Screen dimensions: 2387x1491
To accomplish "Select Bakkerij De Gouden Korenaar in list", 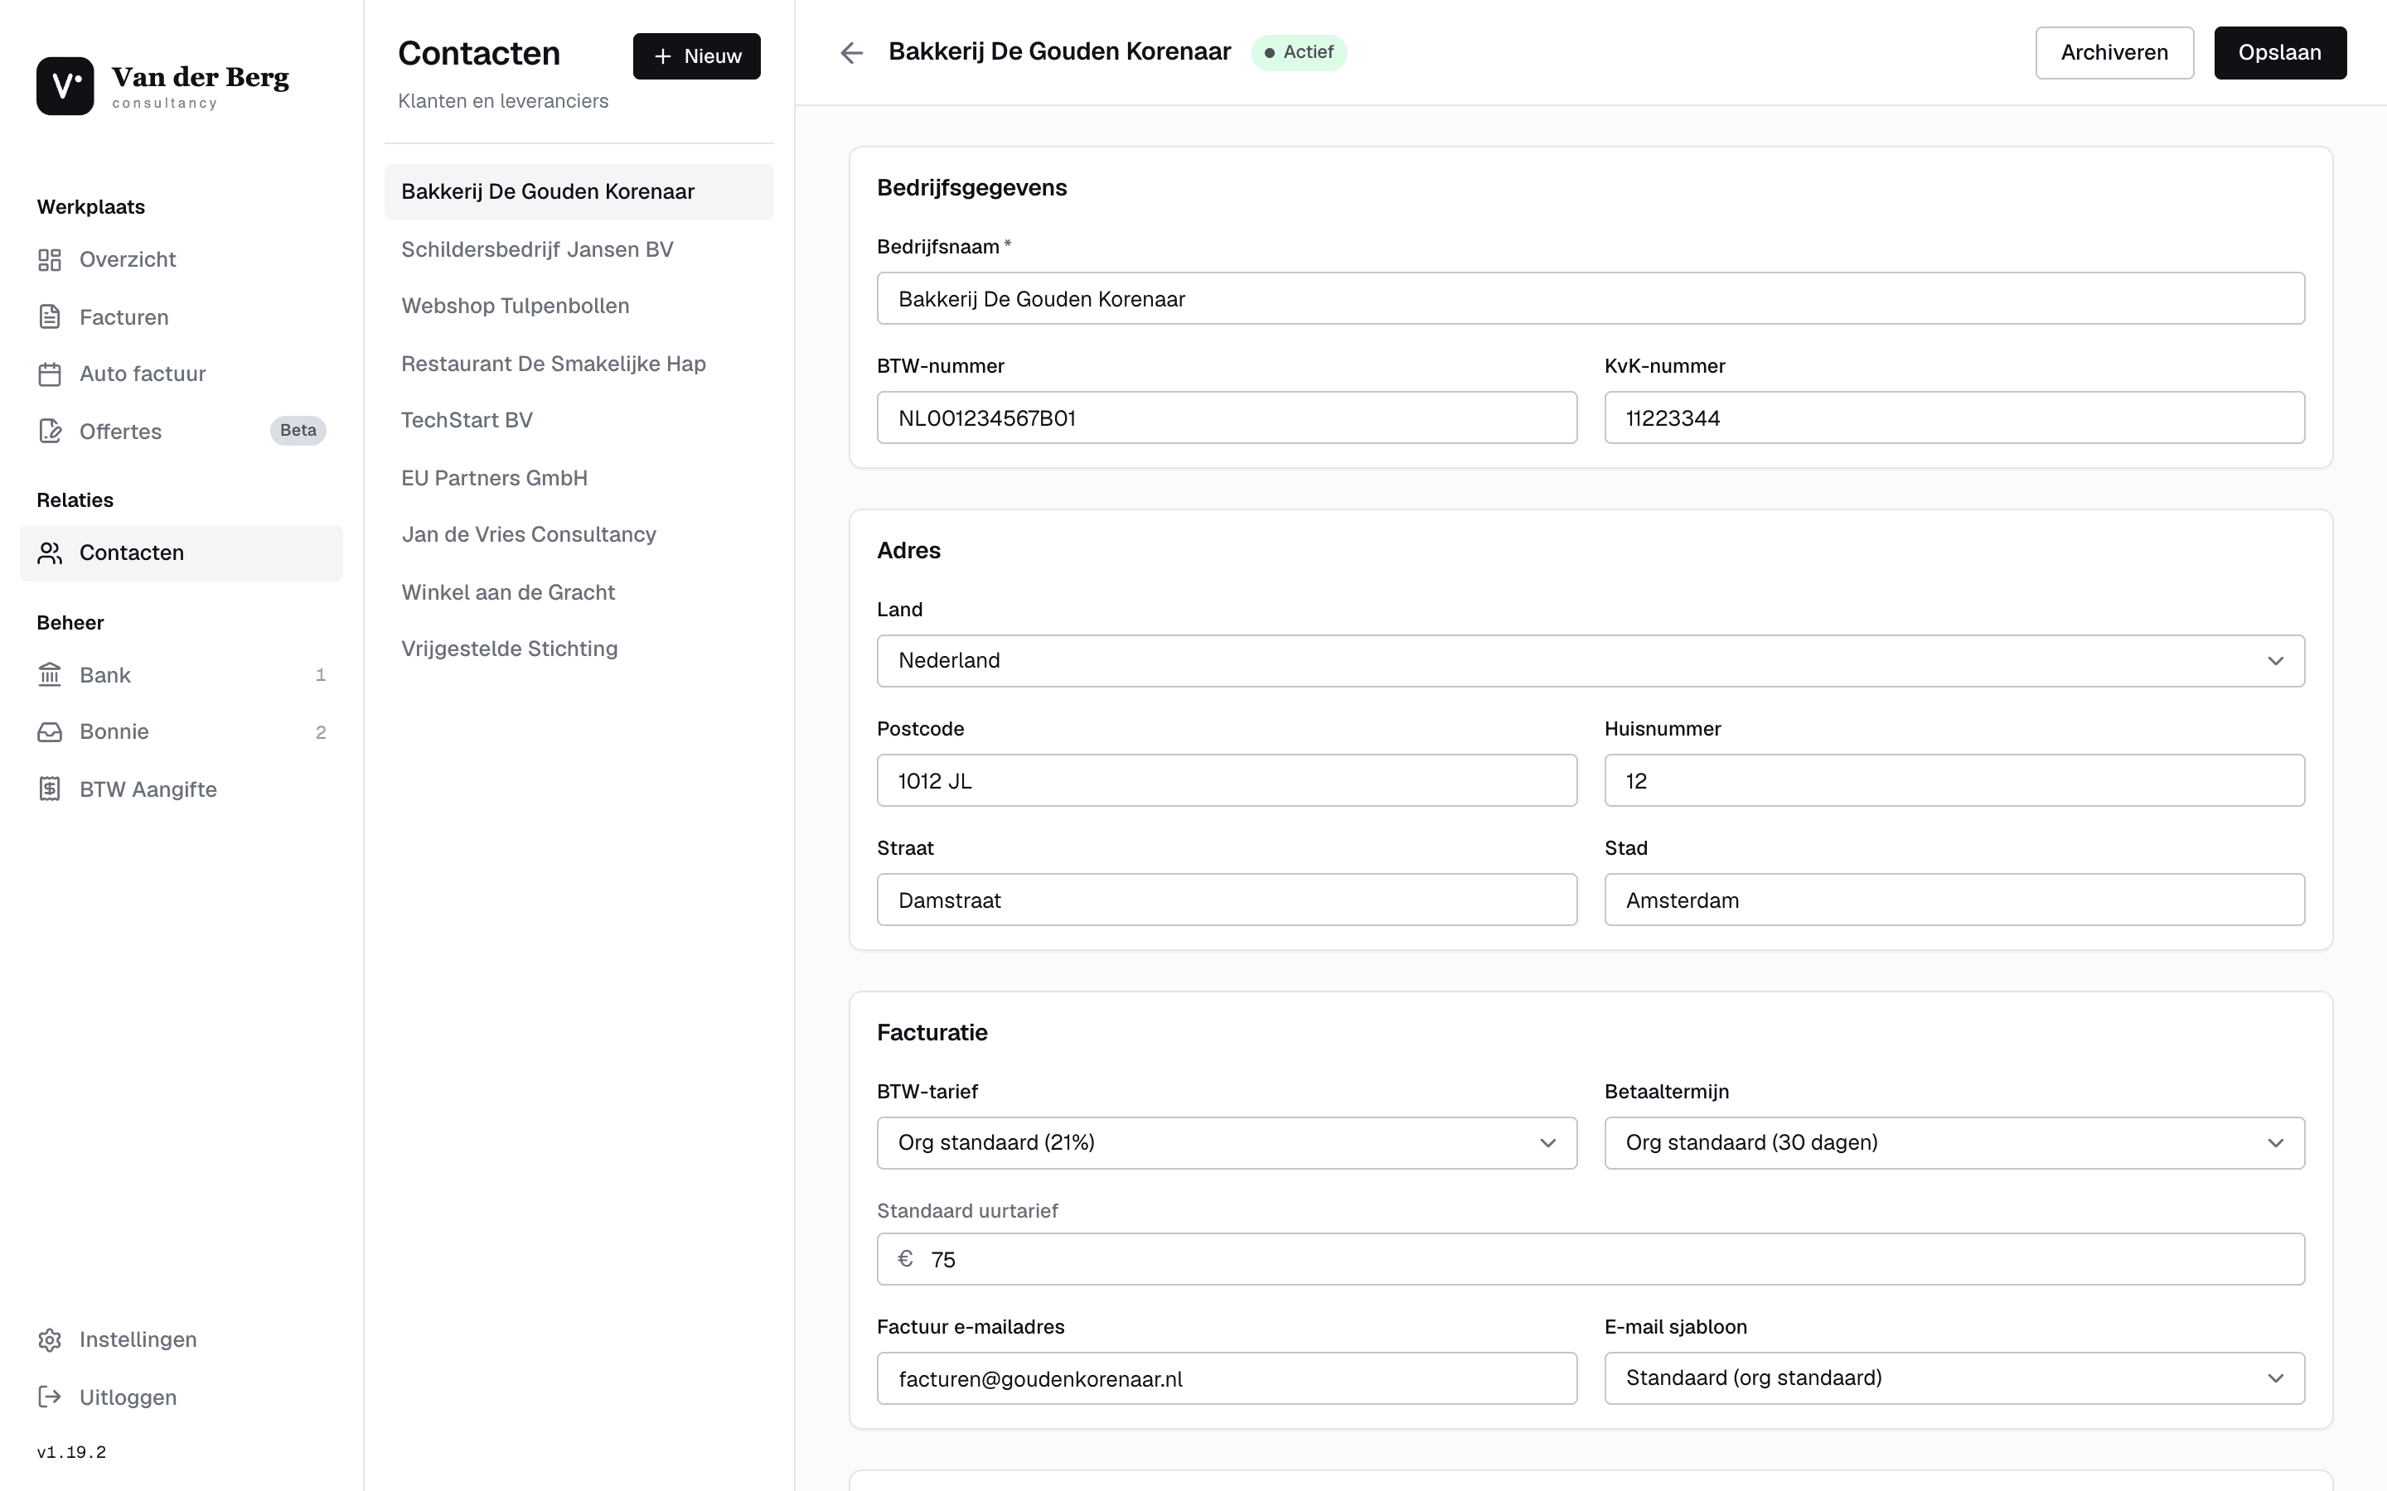I will tap(579, 192).
